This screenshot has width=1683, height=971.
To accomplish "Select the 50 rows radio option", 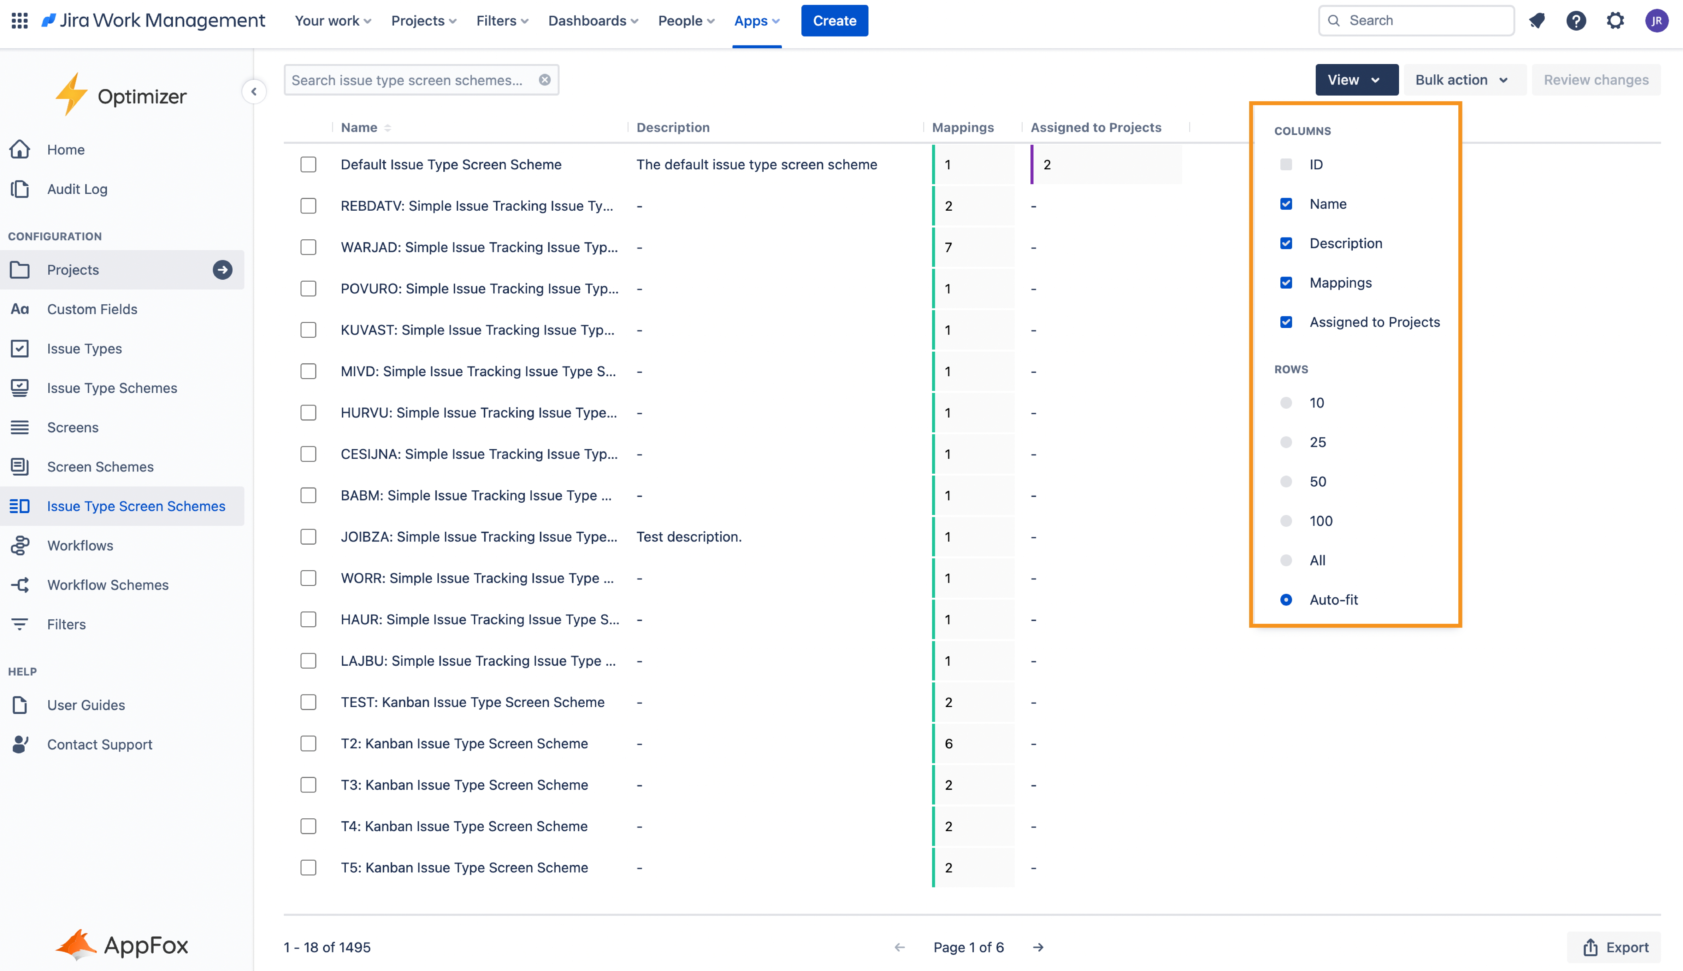I will [1286, 482].
